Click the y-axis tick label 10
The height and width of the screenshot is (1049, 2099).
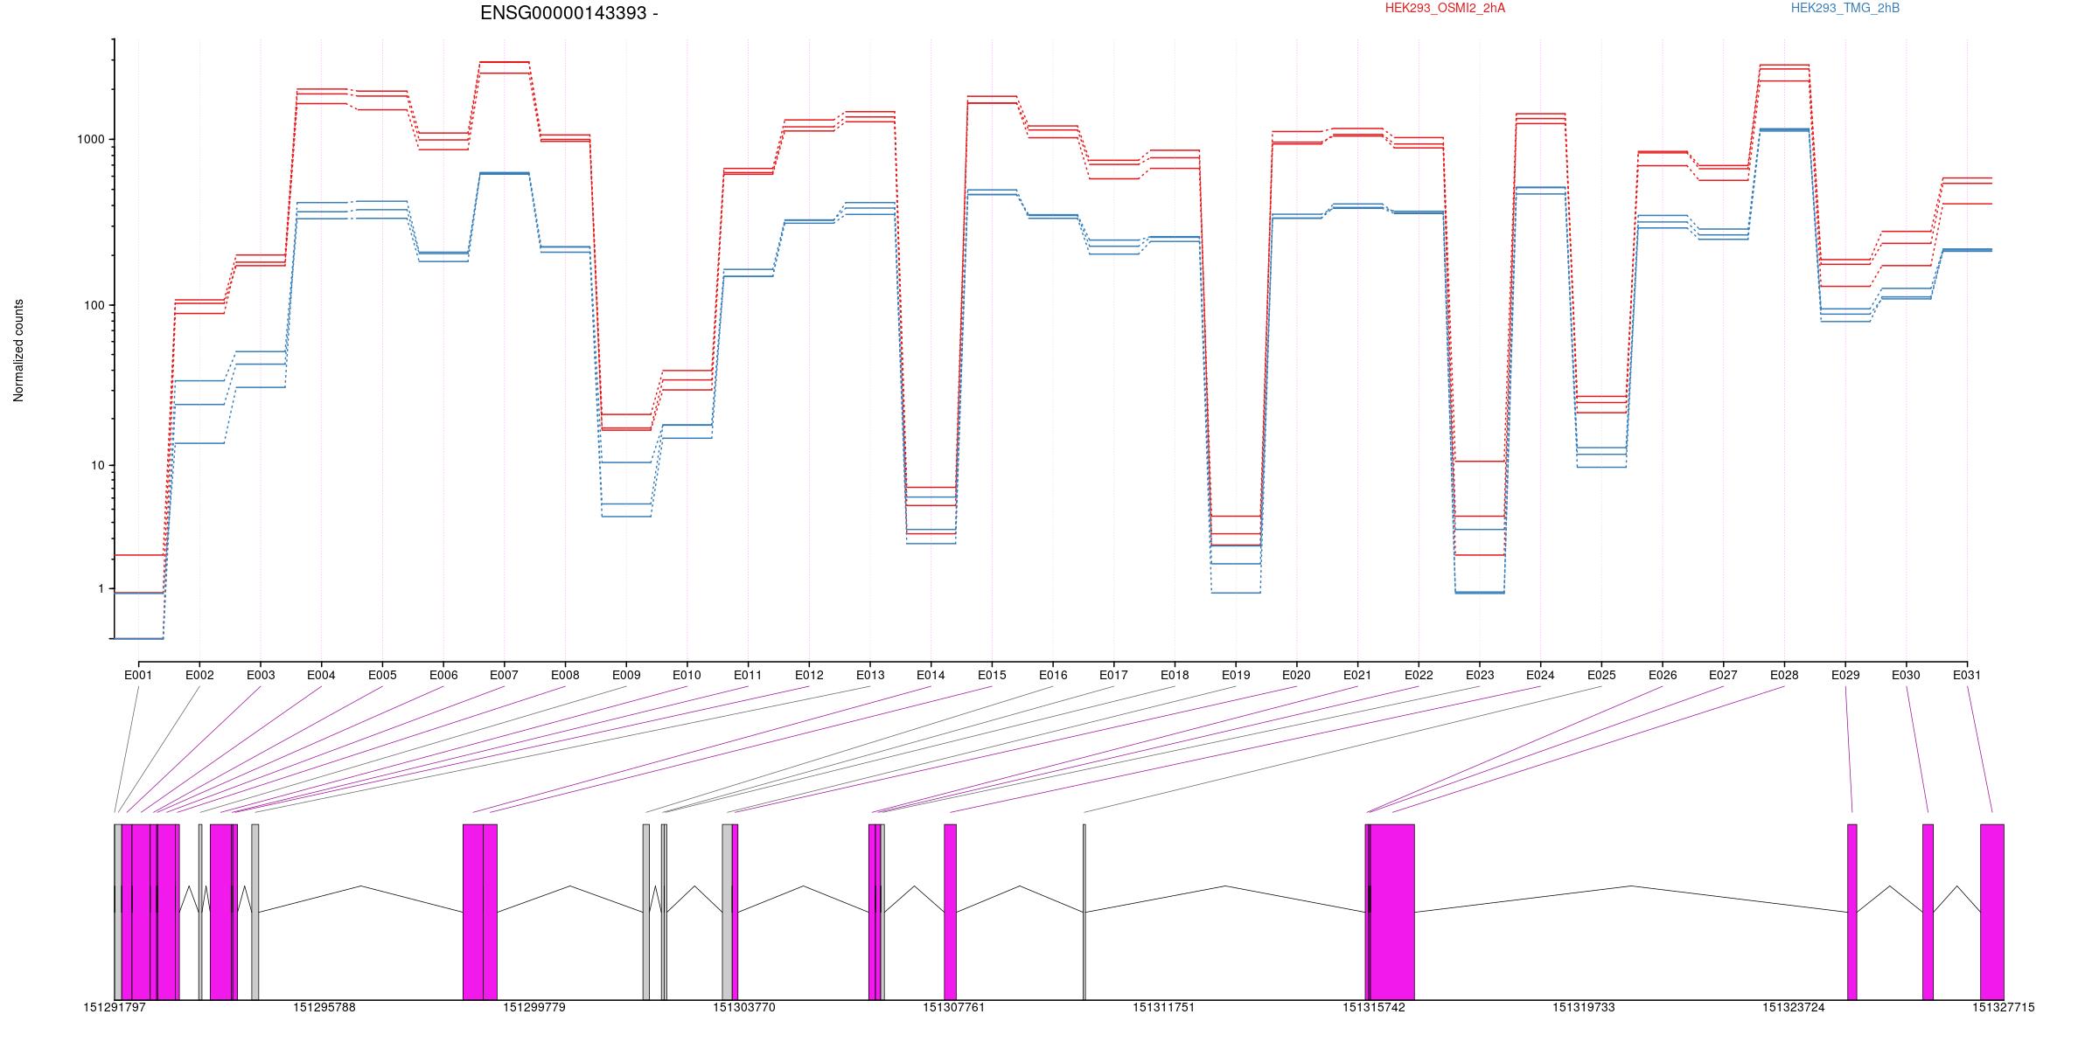(x=98, y=465)
